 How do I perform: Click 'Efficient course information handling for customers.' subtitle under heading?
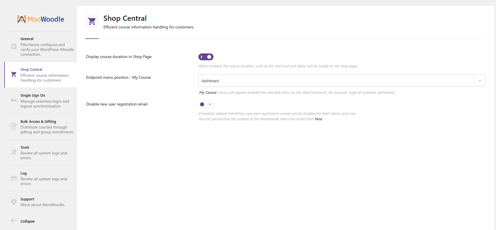tap(149, 27)
